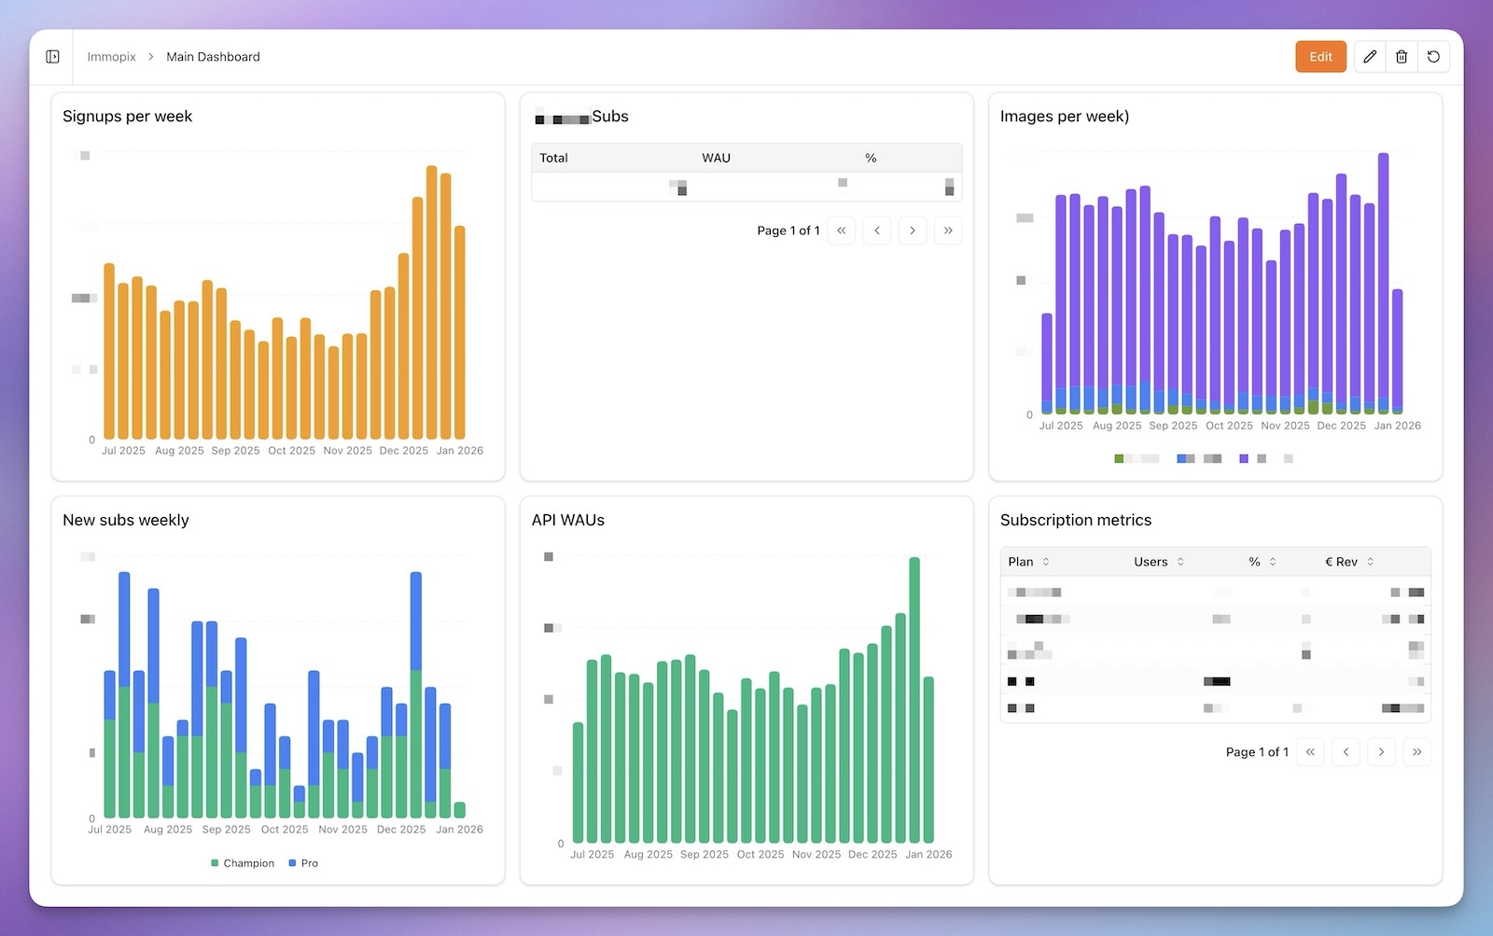1493x936 pixels.
Task: Toggle the sidebar panel icon
Action: coord(53,57)
